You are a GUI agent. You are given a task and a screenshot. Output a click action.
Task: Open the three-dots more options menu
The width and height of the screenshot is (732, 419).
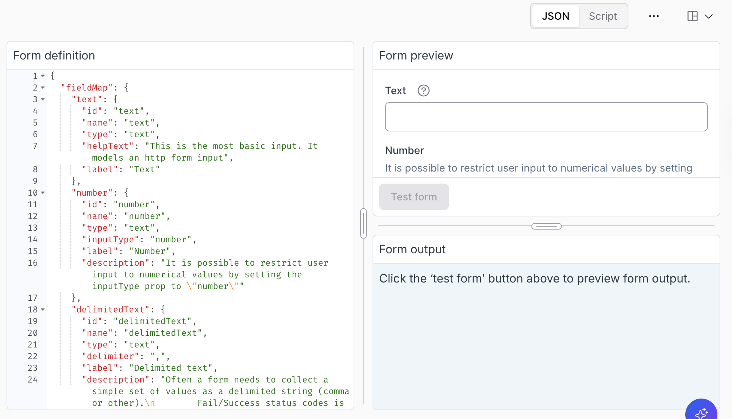(654, 16)
